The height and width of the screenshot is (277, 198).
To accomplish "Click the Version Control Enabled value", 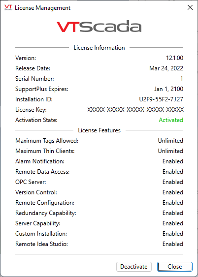I will click(x=173, y=192).
